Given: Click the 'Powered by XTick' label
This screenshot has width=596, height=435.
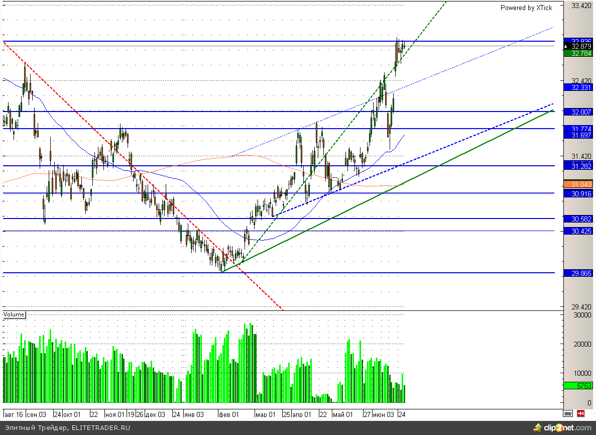Looking at the screenshot, I should click(x=526, y=8).
